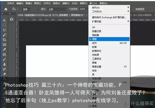Expand the 工作区(K) submenu
155x108 pixels.
click(109, 11)
